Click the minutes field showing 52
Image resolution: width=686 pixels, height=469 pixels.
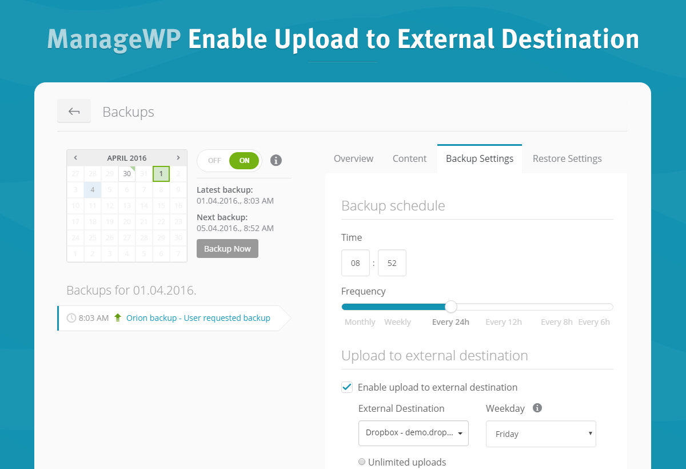click(392, 263)
